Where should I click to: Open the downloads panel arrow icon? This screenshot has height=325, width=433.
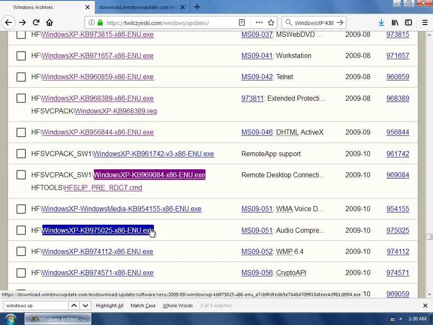click(381, 23)
